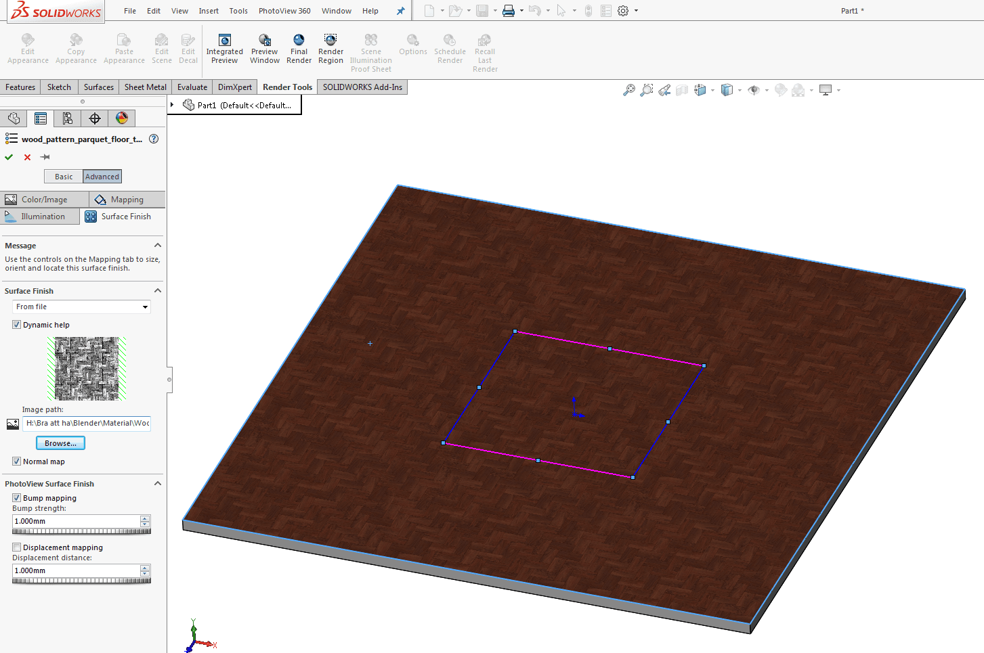Screen dimensions: 984x653
Task: Cancel appearance edit with red X
Action: (27, 157)
